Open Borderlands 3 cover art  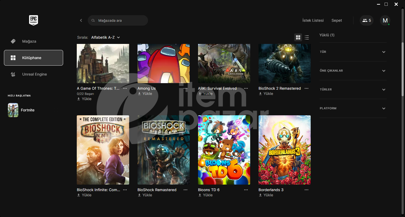click(x=284, y=150)
